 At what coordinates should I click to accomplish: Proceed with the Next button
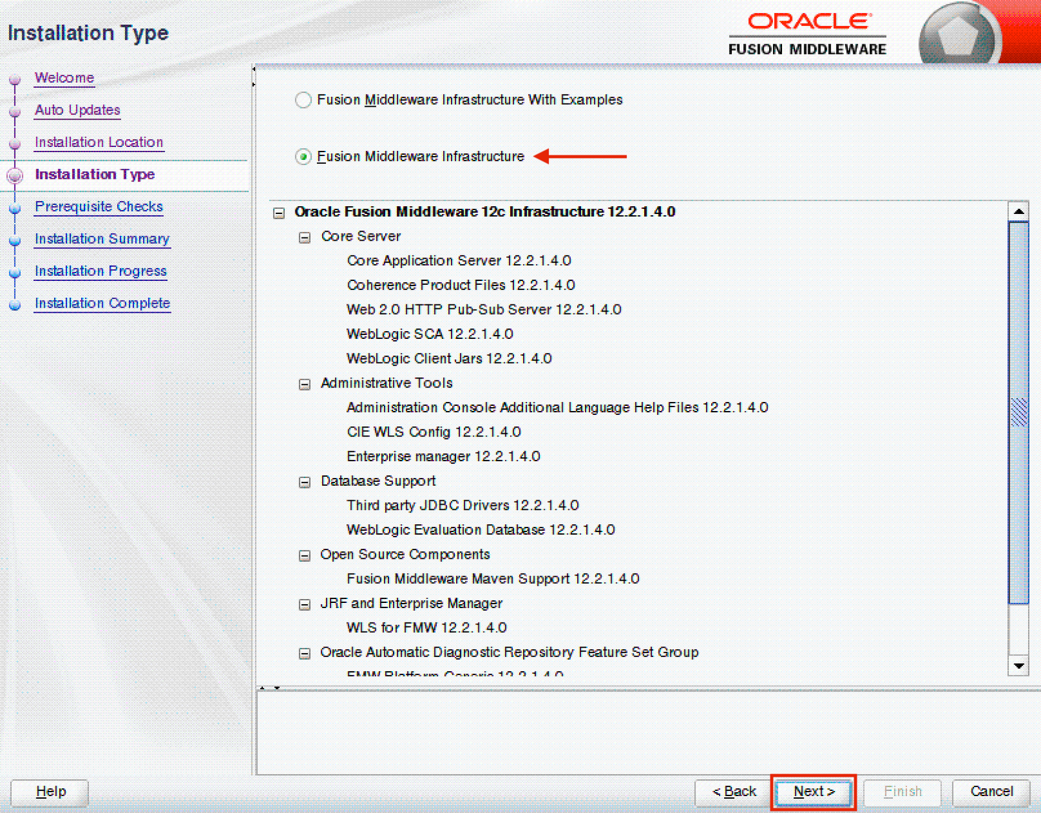click(x=813, y=792)
